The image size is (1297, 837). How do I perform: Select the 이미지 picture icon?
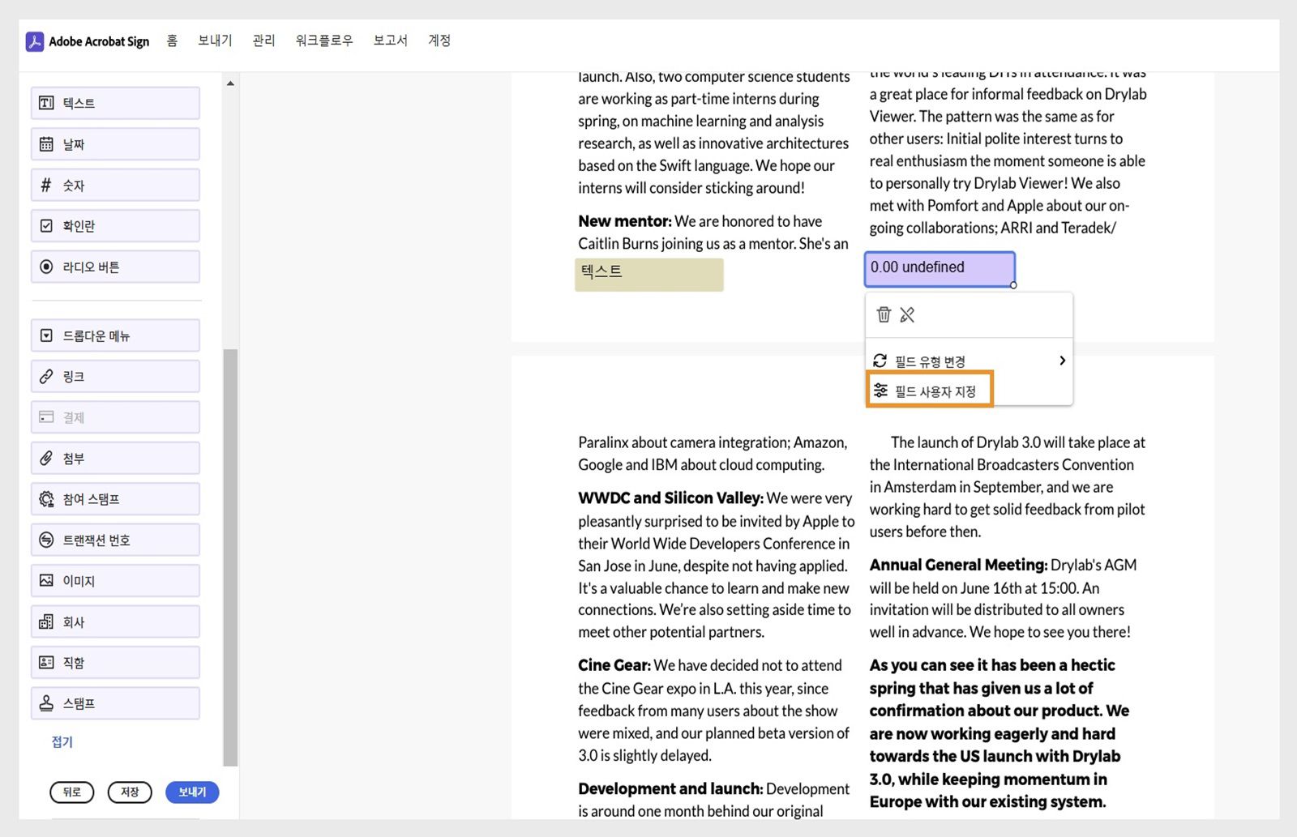pos(46,581)
